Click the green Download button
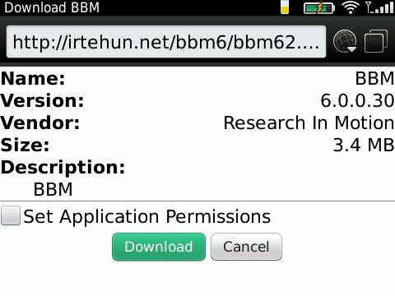The image size is (395, 296). click(x=159, y=247)
